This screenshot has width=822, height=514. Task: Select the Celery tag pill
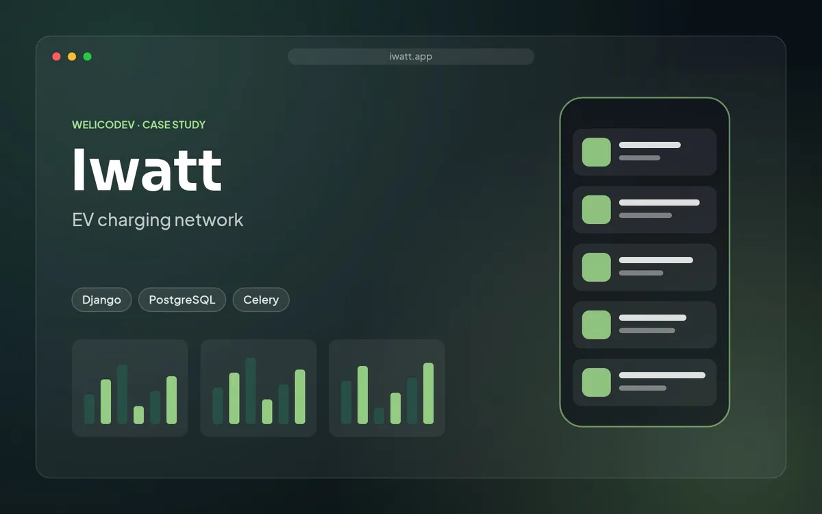[261, 299]
